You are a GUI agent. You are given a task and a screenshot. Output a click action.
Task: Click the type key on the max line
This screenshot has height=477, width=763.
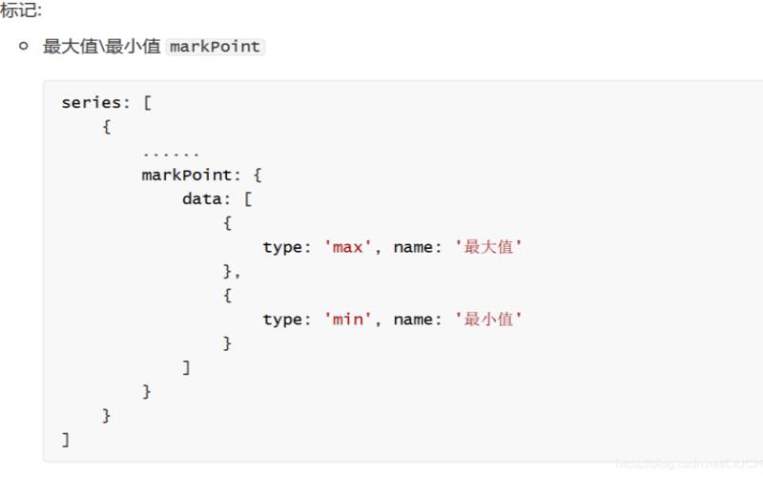pyautogui.click(x=282, y=247)
